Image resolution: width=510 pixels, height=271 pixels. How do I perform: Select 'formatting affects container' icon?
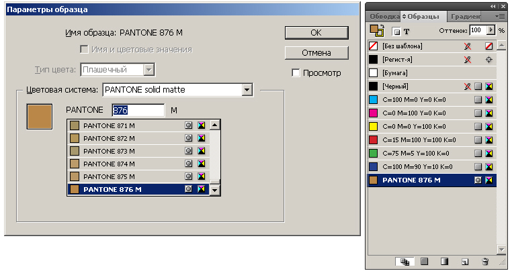[396, 31]
